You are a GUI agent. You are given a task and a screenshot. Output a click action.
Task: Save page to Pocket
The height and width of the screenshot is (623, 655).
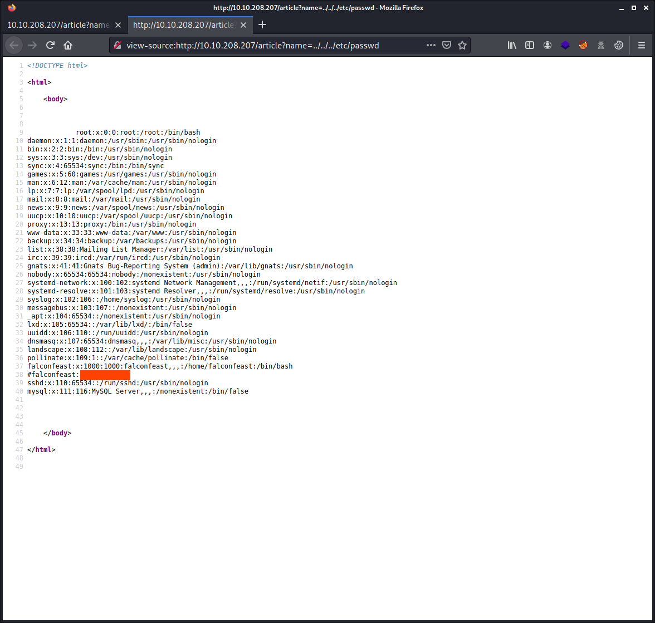point(447,45)
